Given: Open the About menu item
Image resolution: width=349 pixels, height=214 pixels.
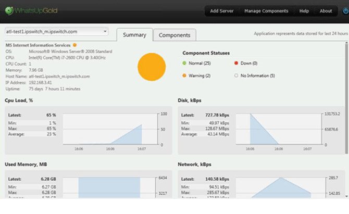Looking at the screenshot, I should [326, 11].
